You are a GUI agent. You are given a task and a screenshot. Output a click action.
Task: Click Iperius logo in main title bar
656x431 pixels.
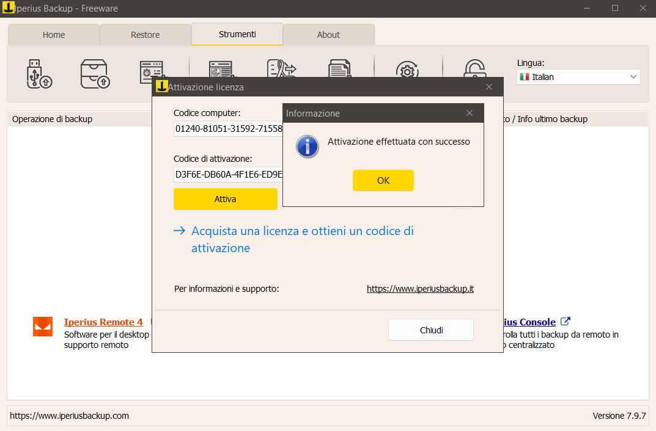[x=9, y=7]
